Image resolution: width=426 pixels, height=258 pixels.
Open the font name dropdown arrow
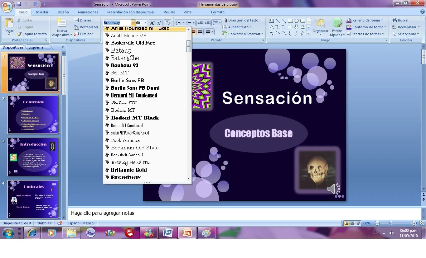point(133,23)
